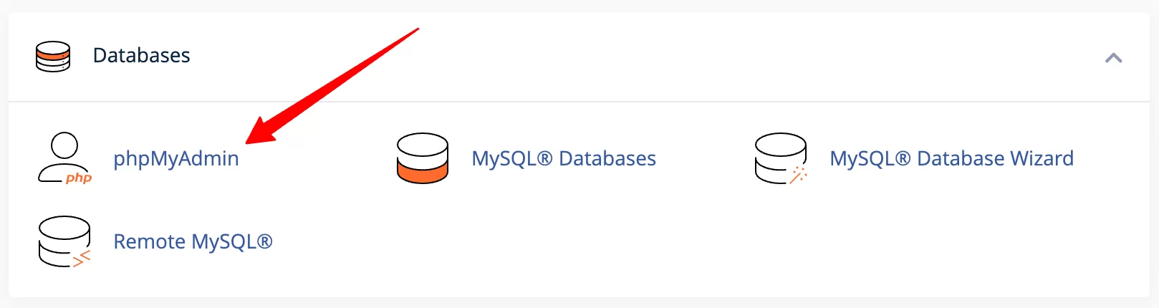Click the magic wand sparkle on the Wizard icon

tap(799, 175)
